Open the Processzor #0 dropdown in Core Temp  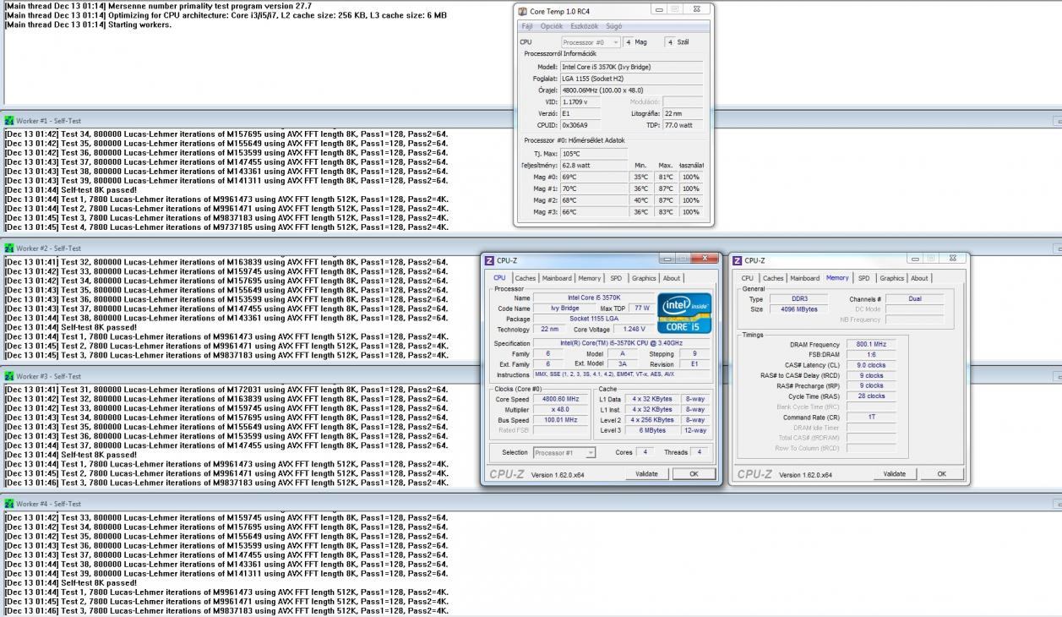591,42
